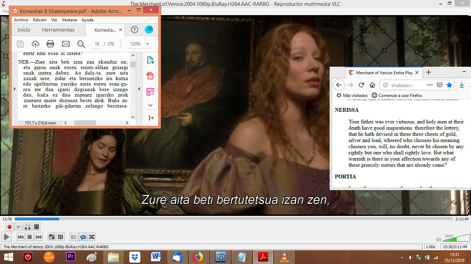Viewport: 471px width, 264px height.
Task: Select the Komedia... document tab
Action: (105, 30)
